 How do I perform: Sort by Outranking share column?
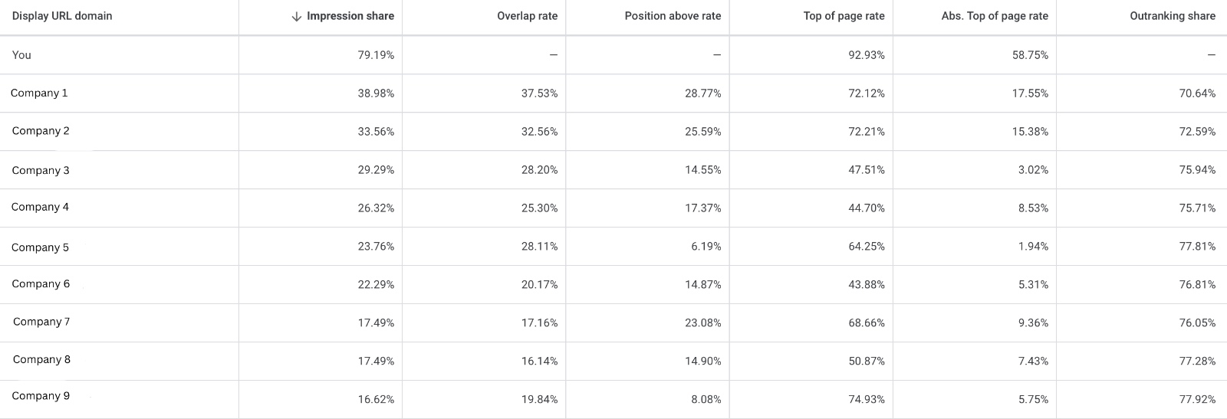pos(1172,16)
